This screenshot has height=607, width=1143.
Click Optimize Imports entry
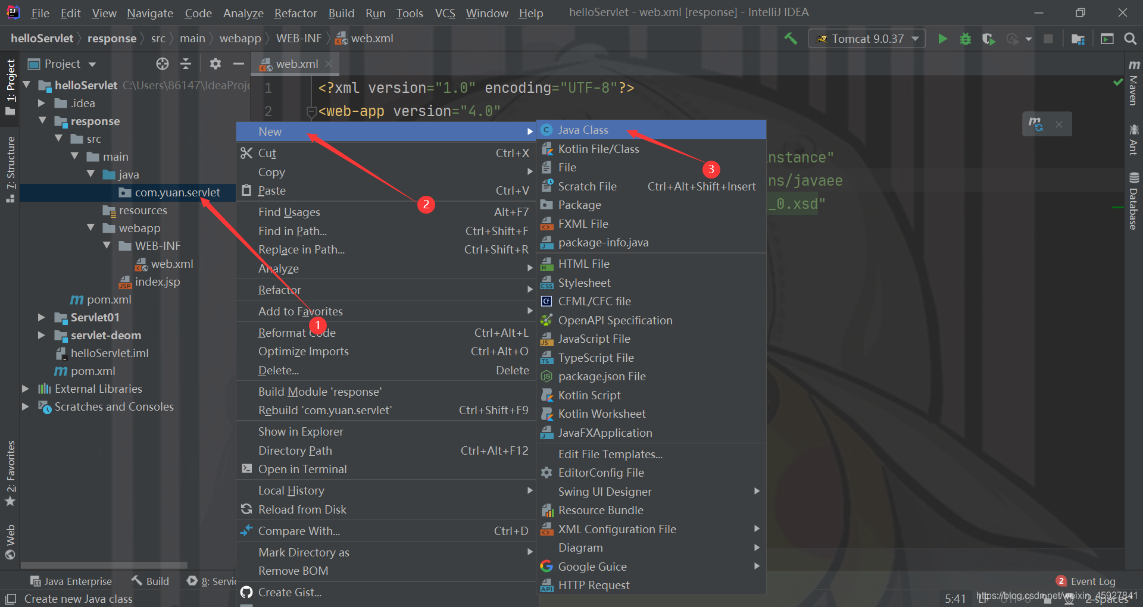click(386, 351)
